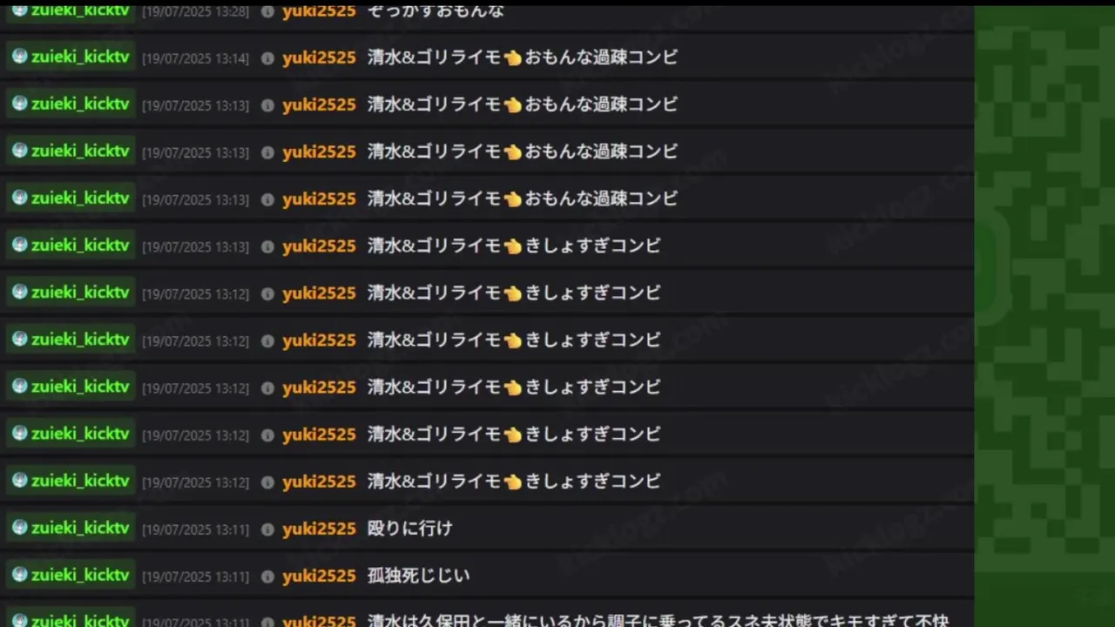The width and height of the screenshot is (1115, 627).
Task: Select the globe icon in the 孤独死じじい row
Action: (19, 575)
